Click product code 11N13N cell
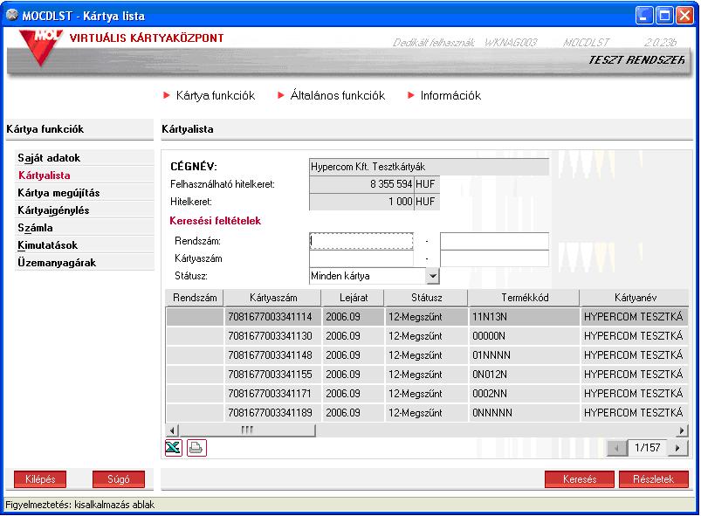The height and width of the screenshot is (516, 701). pos(524,317)
